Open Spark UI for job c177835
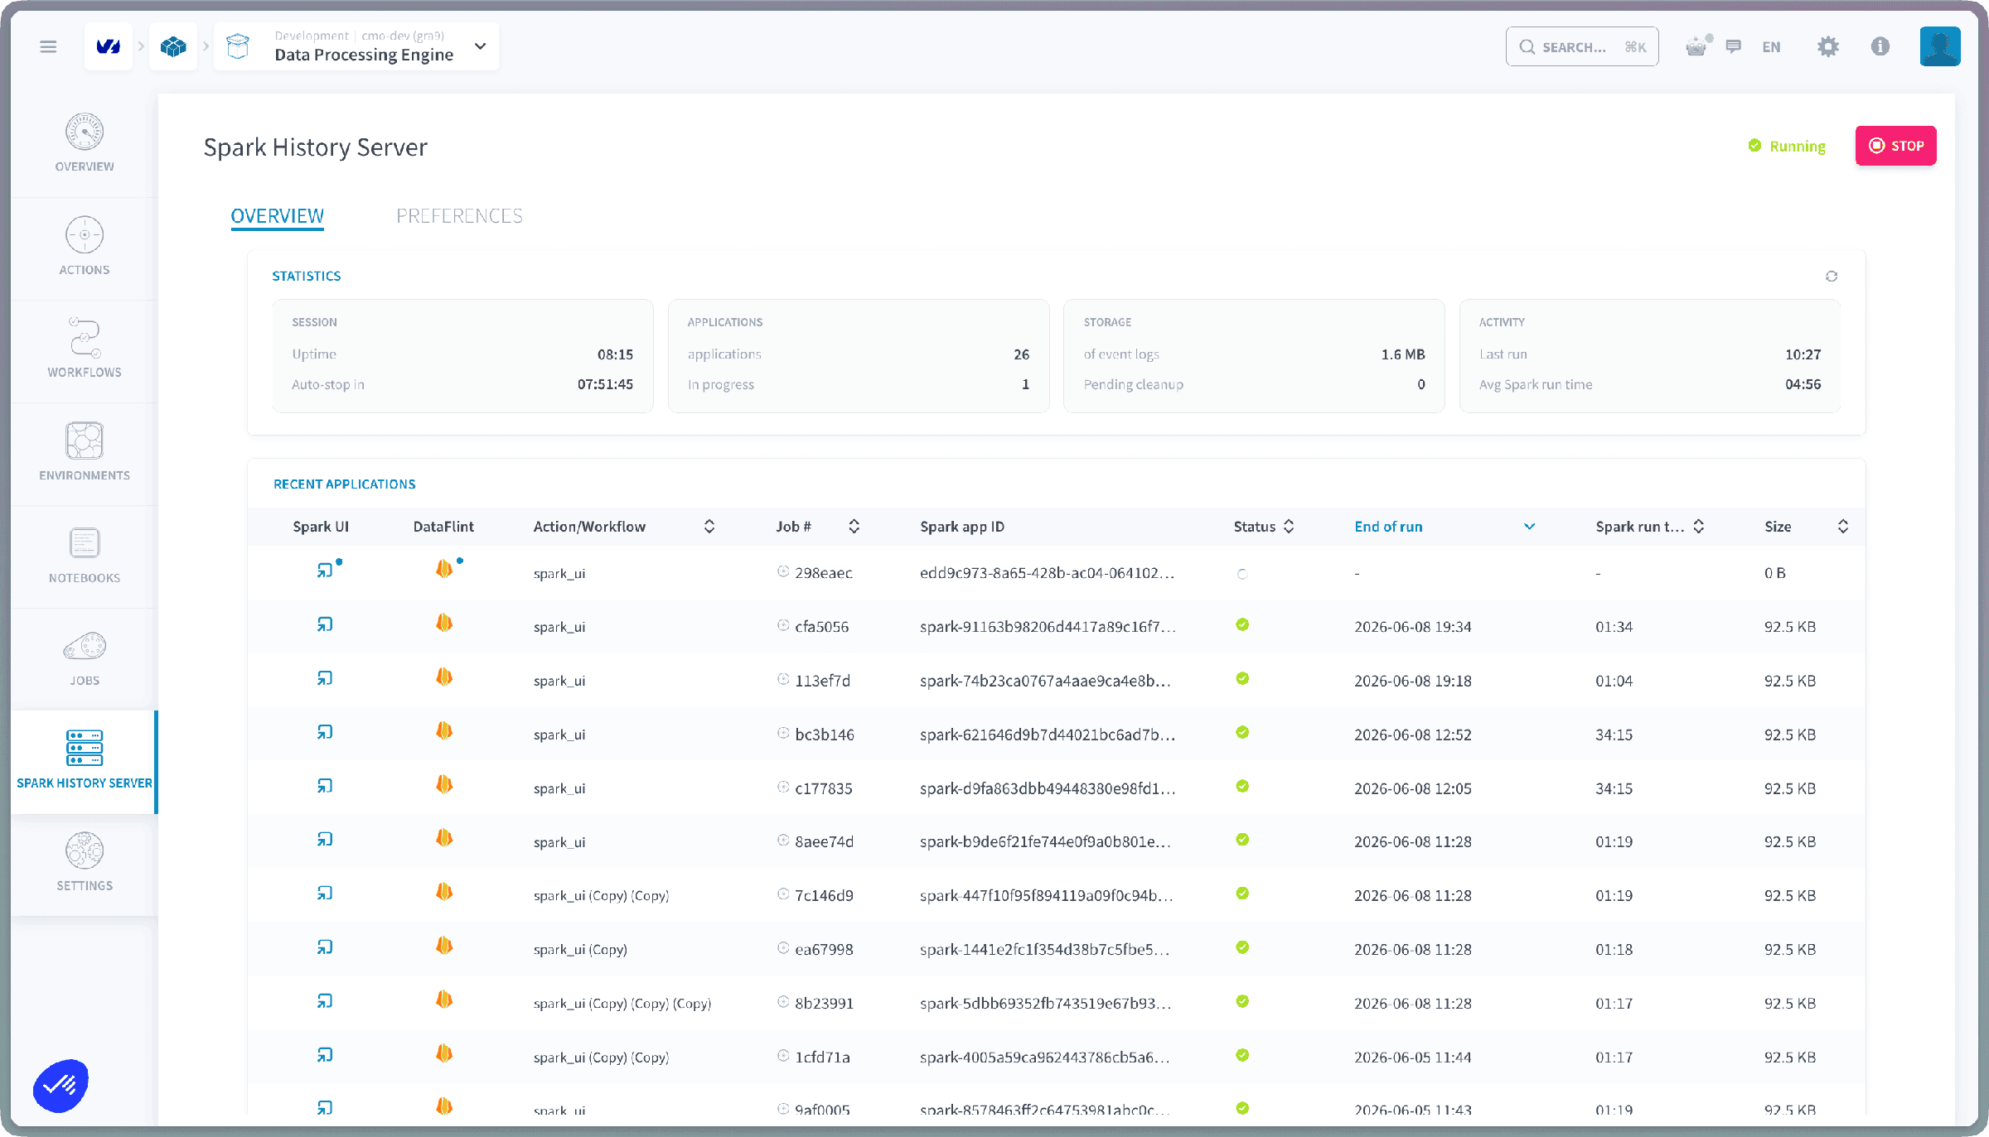Viewport: 1989px width, 1137px height. [x=324, y=786]
